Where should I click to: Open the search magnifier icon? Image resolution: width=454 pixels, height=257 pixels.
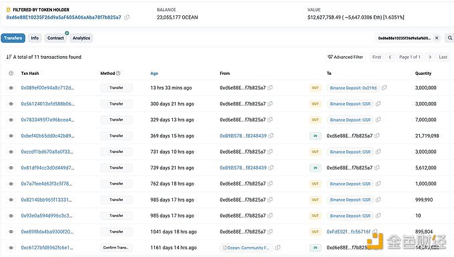click(449, 38)
